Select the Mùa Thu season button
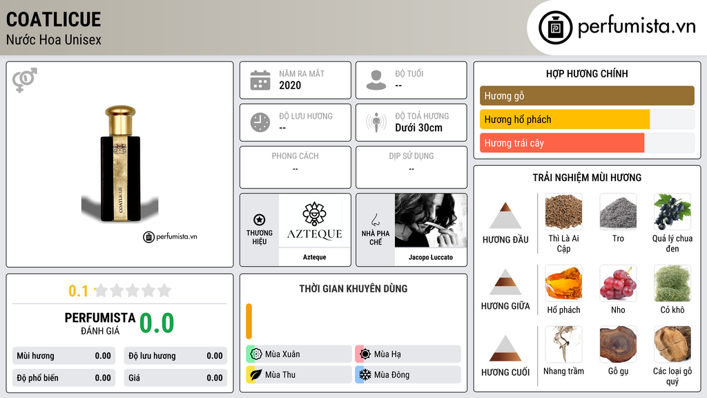Image resolution: width=707 pixels, height=398 pixels. click(x=299, y=375)
